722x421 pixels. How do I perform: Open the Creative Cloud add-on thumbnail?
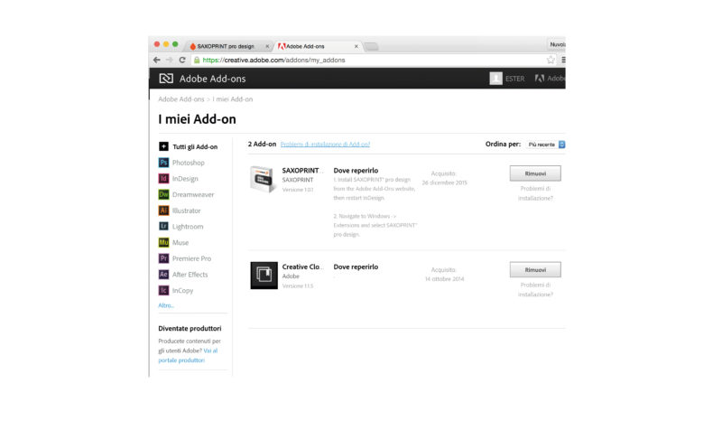(264, 276)
